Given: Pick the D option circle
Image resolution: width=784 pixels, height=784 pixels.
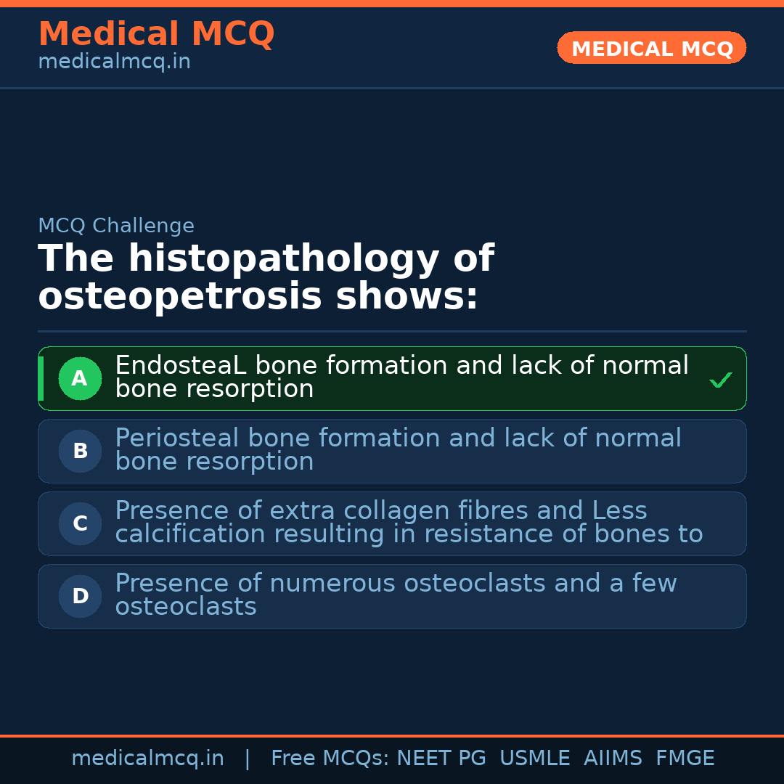Looking at the screenshot, I should click(80, 596).
